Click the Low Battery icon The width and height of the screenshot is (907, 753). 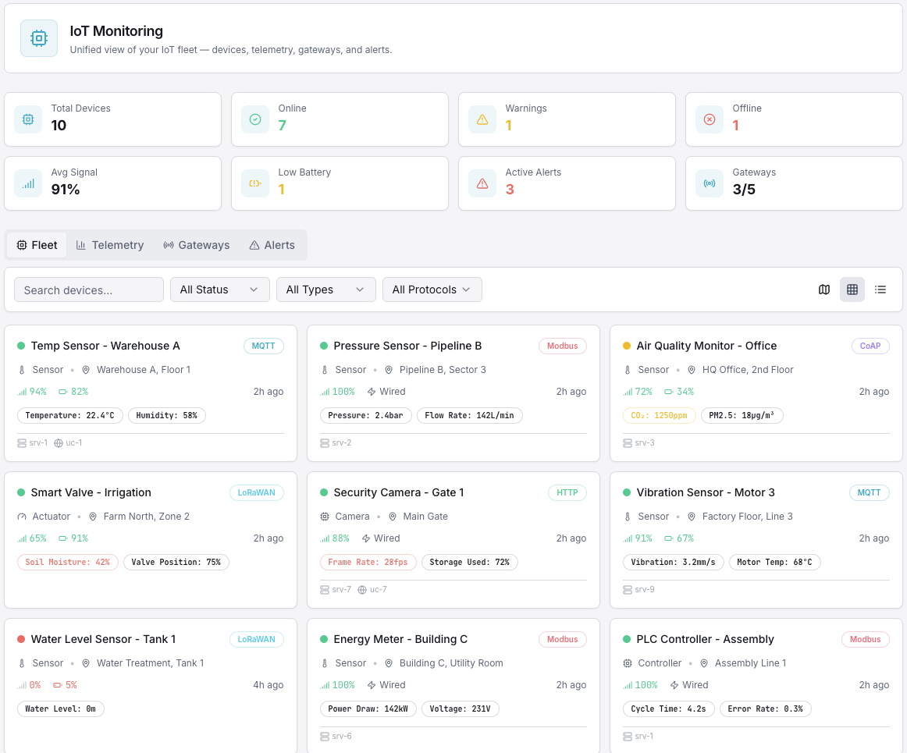(x=255, y=183)
